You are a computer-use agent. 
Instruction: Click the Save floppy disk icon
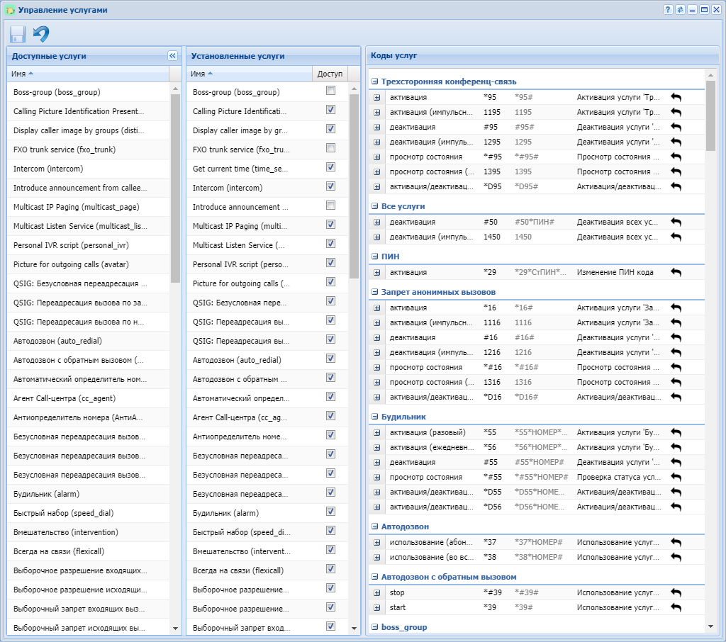(18, 33)
